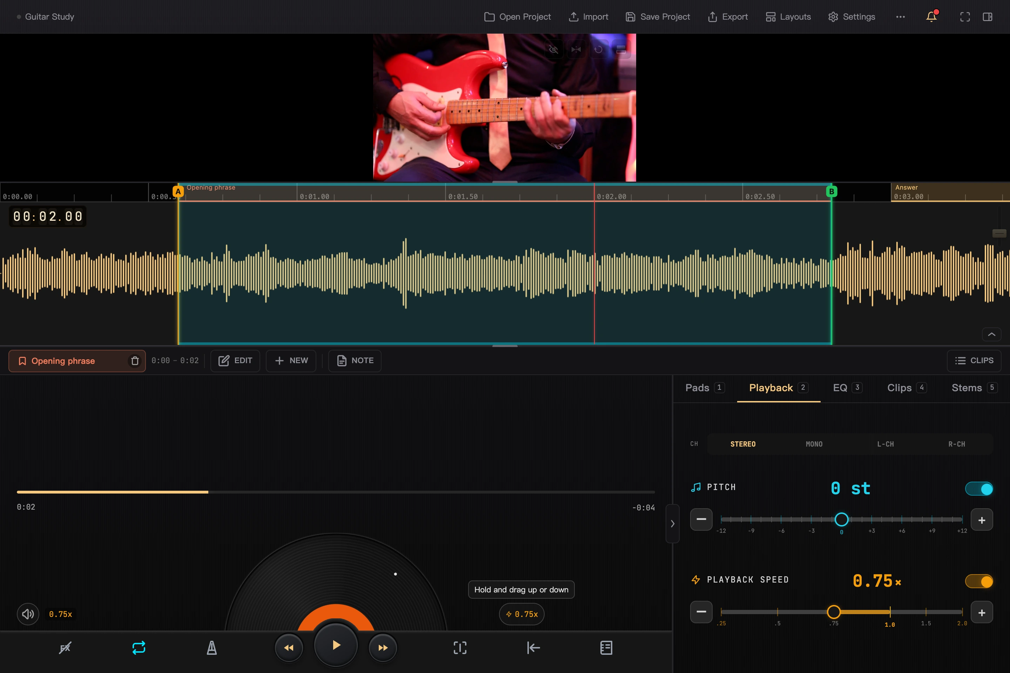Screen dimensions: 1010x673
Task: Click the waveform zoom-out minus handle
Action: coord(999,233)
